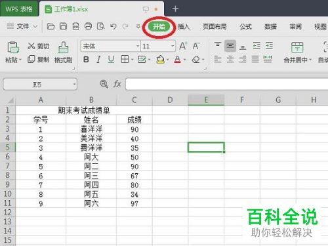Open Print Preview icon
Viewport: 328px width, 246px height.
pyautogui.click(x=100, y=27)
